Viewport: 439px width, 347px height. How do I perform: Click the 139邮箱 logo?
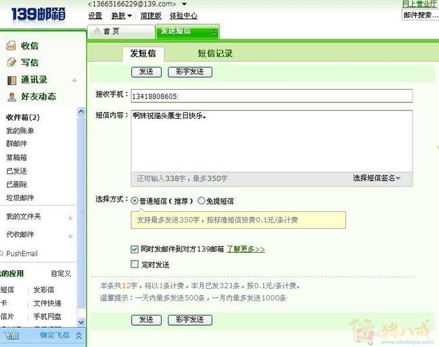coord(38,14)
